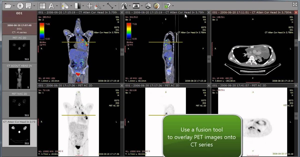The image size is (300, 157).
Task: Select the text annotation A tool
Action: coord(51,5)
